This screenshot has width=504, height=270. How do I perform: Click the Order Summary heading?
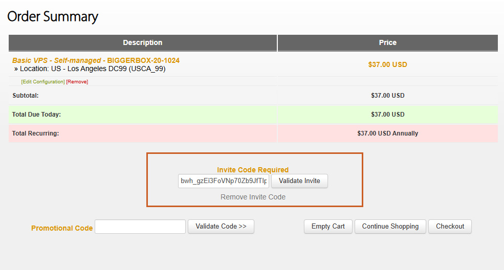tap(53, 16)
